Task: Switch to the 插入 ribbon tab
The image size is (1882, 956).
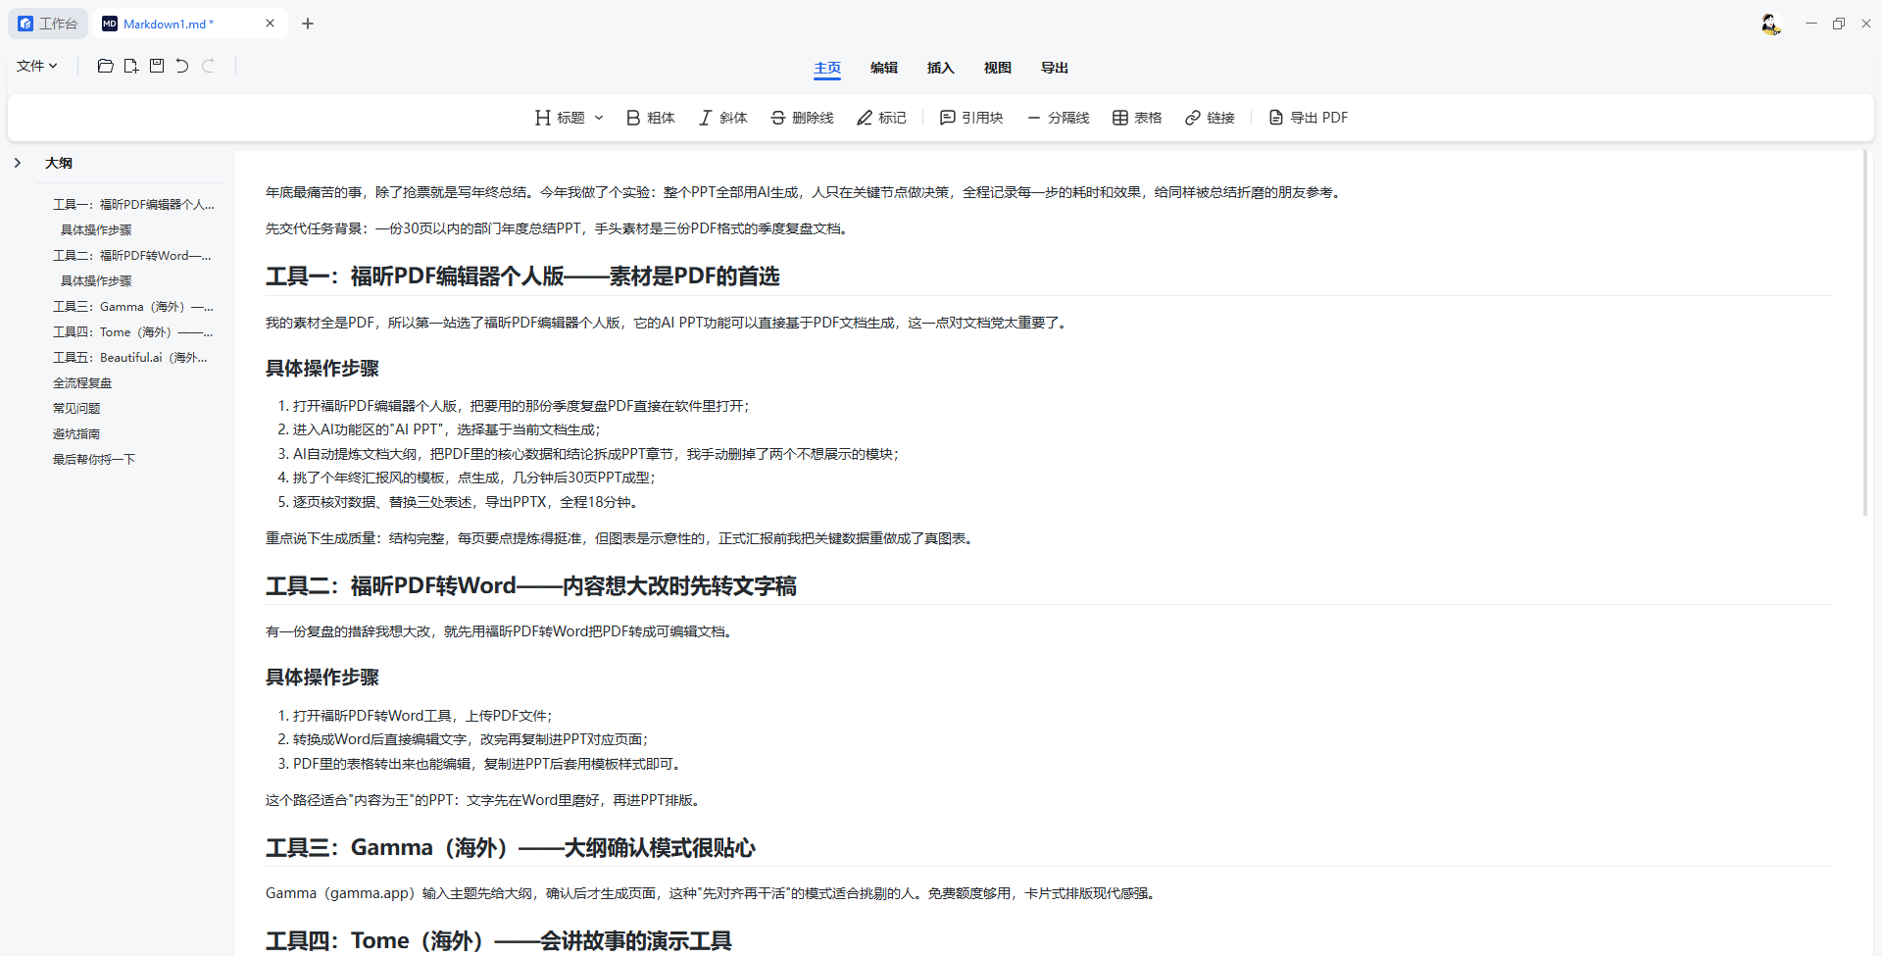Action: pos(941,68)
